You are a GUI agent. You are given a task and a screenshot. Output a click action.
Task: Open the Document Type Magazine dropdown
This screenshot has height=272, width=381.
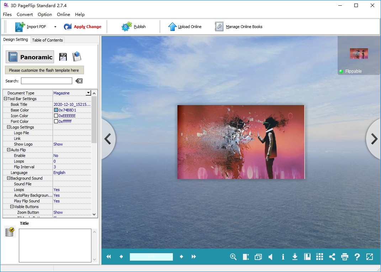point(88,93)
